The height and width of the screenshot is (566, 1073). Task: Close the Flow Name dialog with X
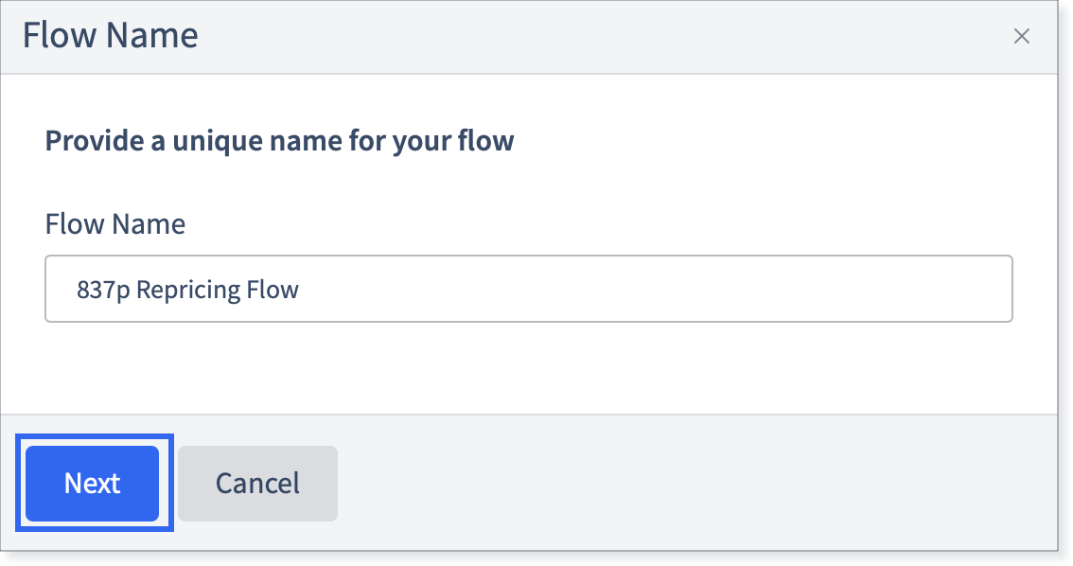coord(1021,36)
